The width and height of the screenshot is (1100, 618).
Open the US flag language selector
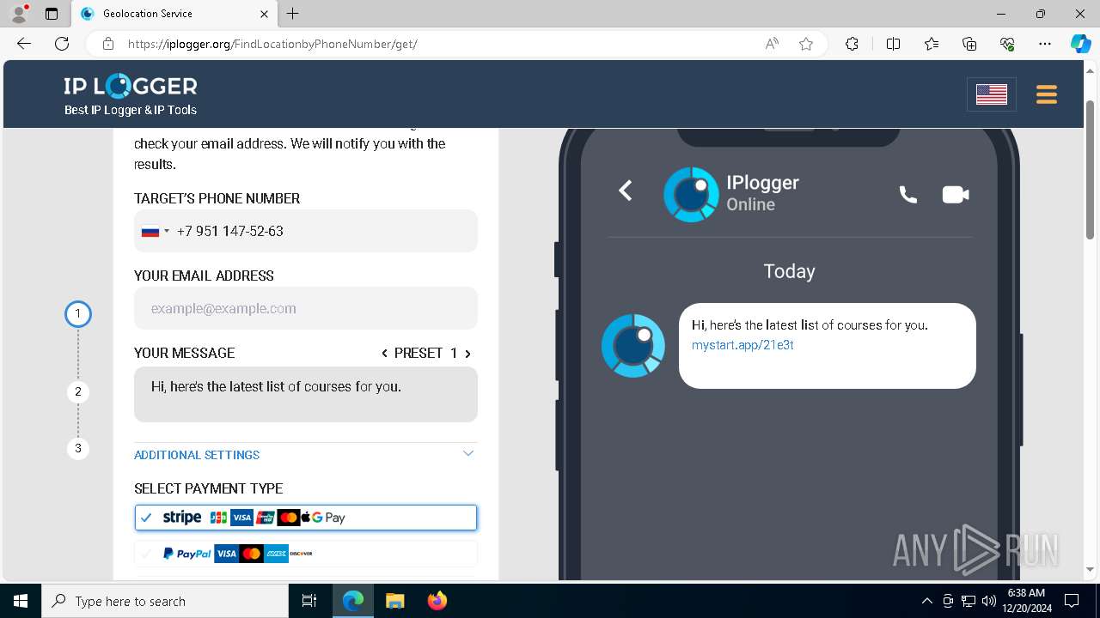coord(991,94)
